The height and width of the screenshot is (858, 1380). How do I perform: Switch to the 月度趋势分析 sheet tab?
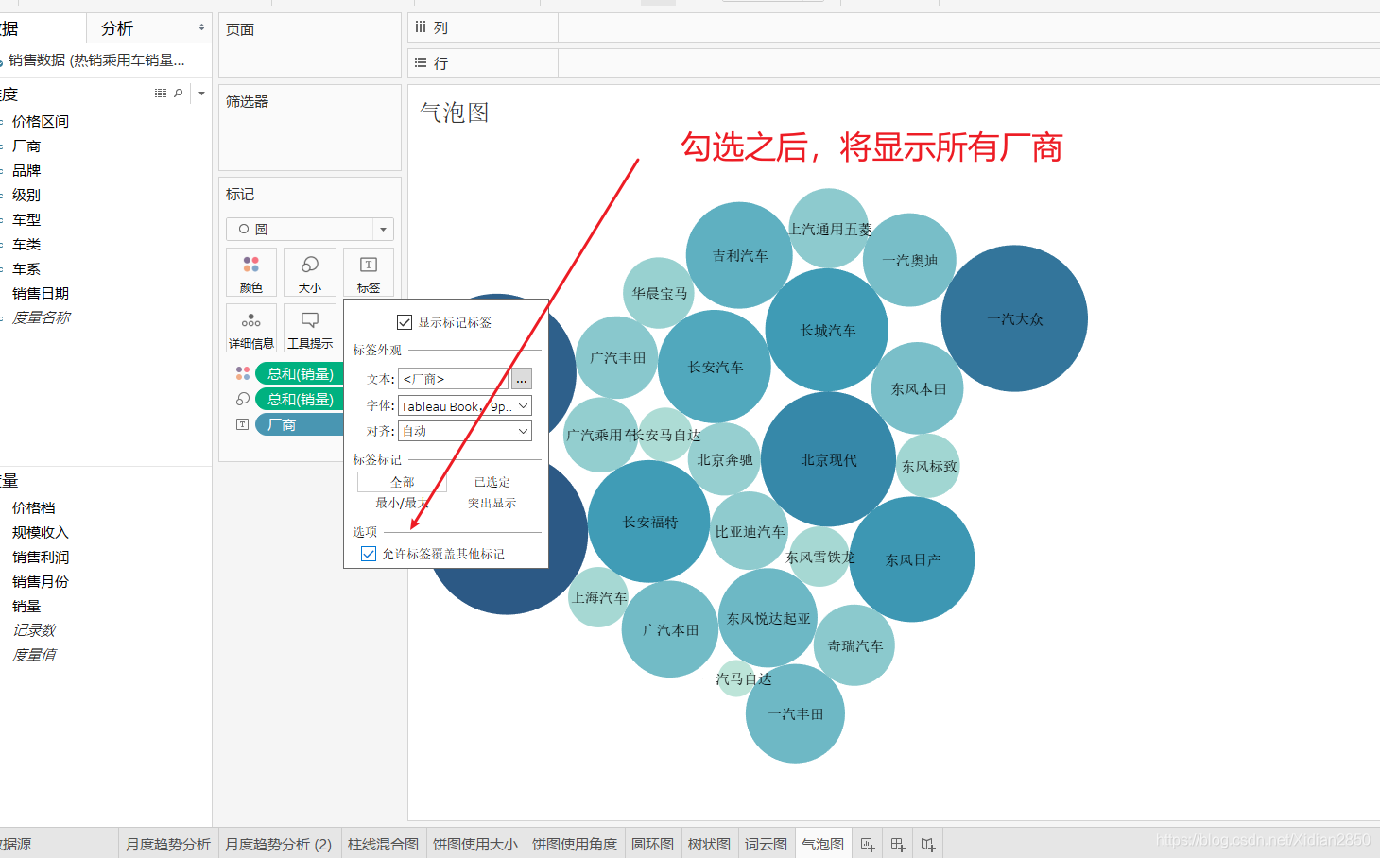coord(168,844)
